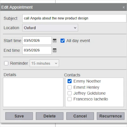Image resolution: width=127 pixels, height=127 pixels.
Task: Click the Emmy Noether name label
Action: tap(87, 81)
